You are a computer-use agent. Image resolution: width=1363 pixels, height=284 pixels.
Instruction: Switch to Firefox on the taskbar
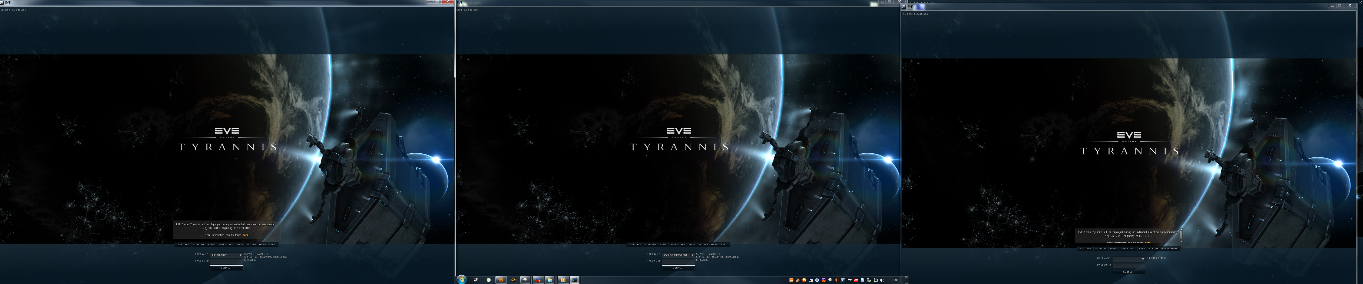(x=501, y=280)
